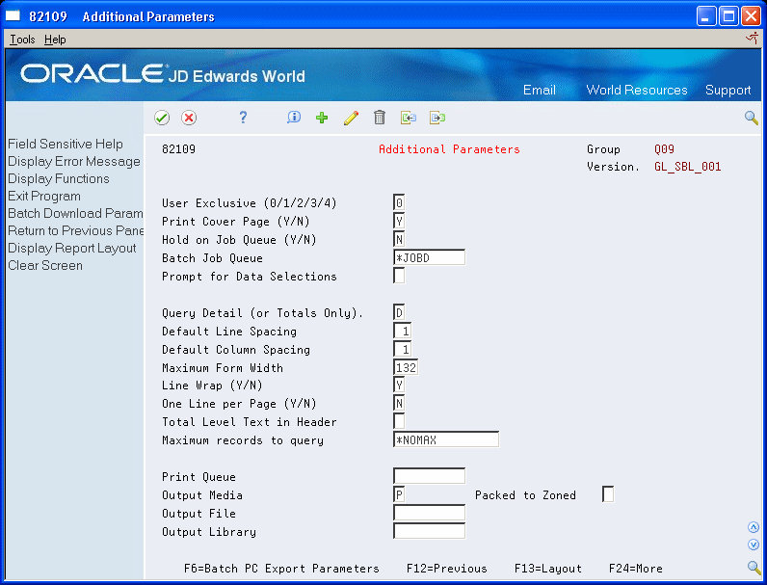Select Display Error Message
Viewport: 767px width, 585px height.
tap(74, 161)
